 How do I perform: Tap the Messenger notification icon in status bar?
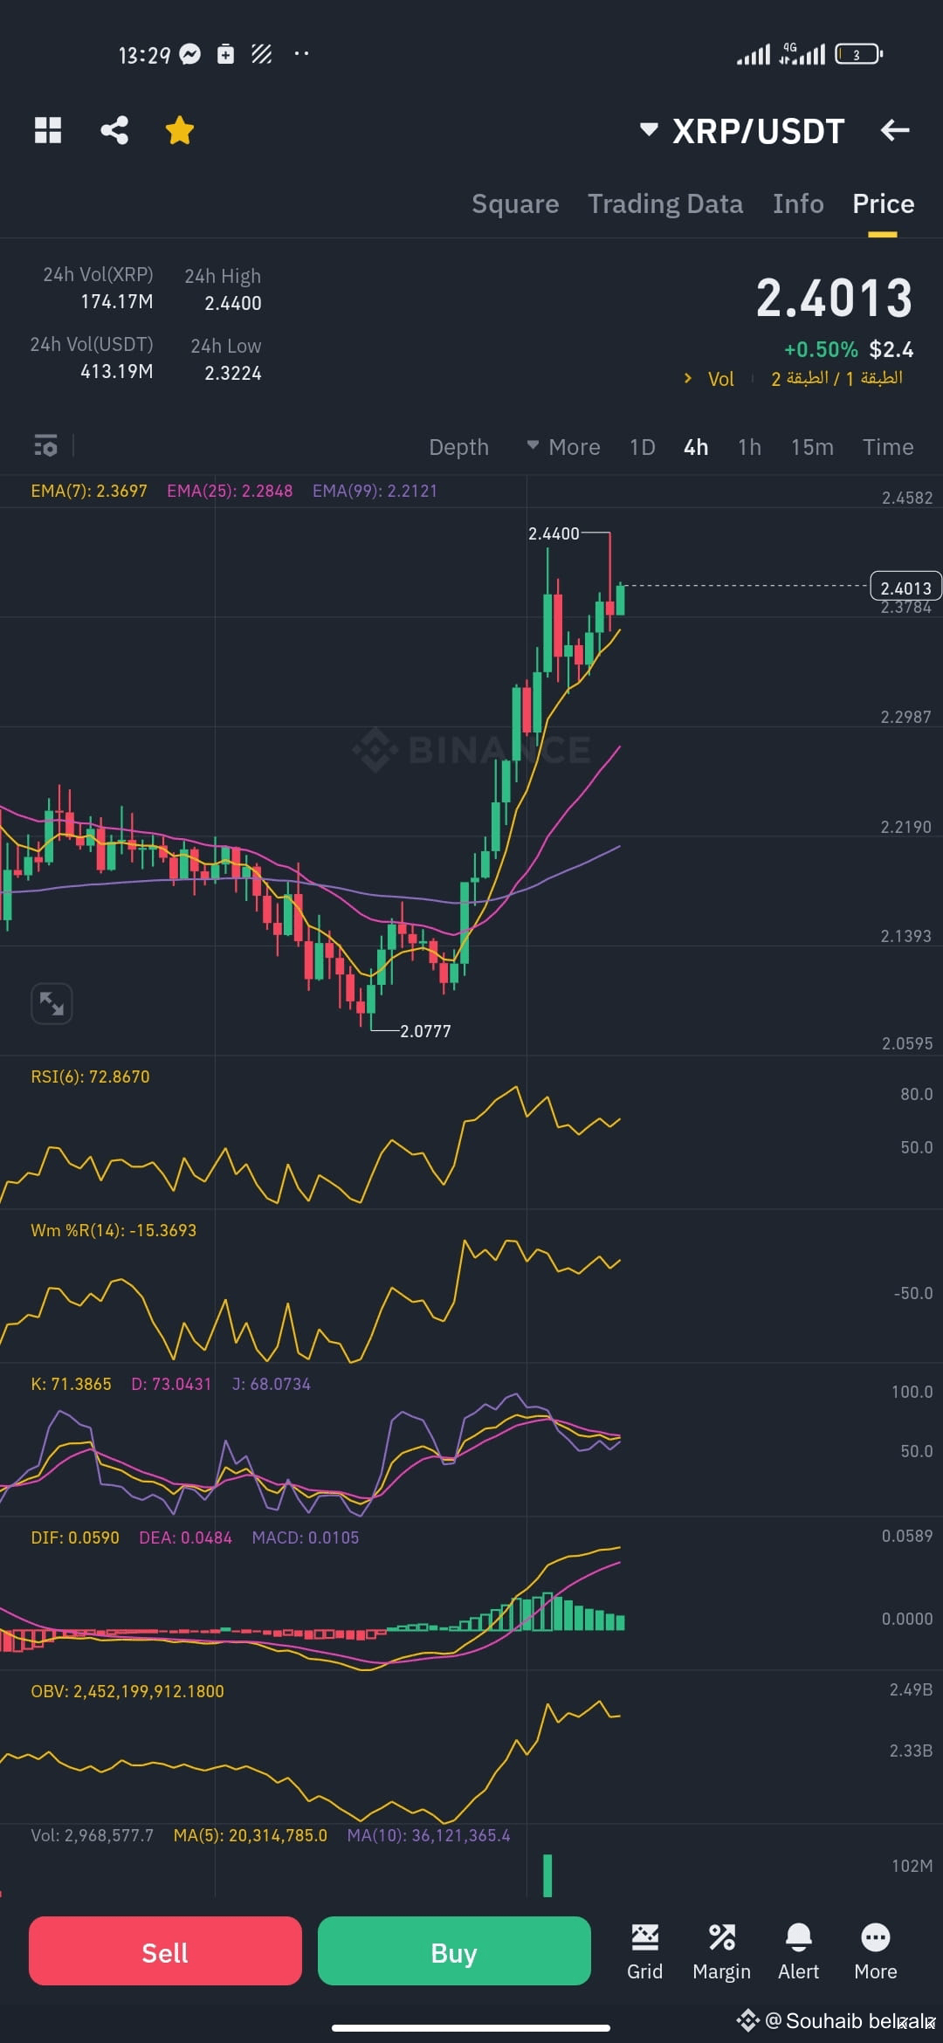pos(190,54)
